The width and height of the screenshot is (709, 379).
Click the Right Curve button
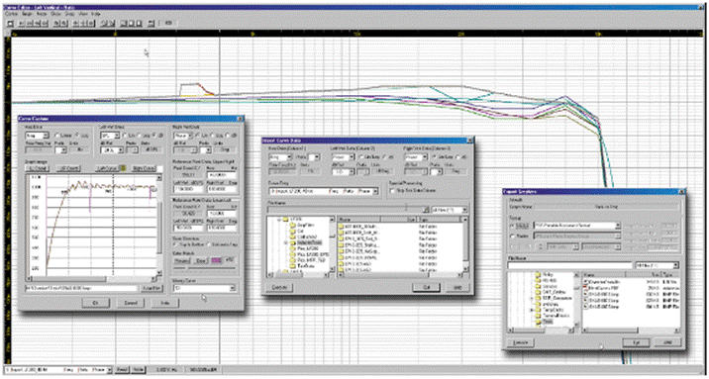point(144,168)
